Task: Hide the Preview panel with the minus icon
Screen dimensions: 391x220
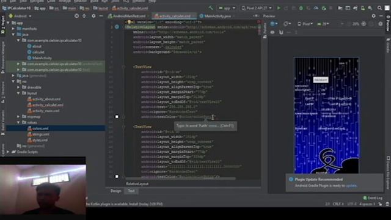Action: (381, 16)
